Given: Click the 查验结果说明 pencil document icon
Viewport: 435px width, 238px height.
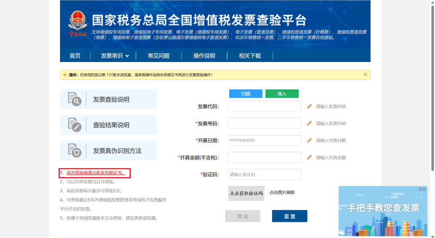Looking at the screenshot, I should [x=75, y=125].
